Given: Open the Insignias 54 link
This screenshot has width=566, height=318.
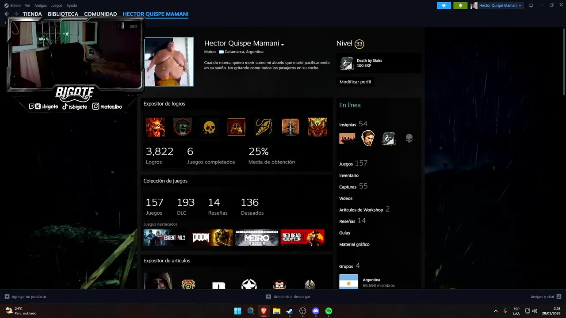Looking at the screenshot, I should point(353,124).
